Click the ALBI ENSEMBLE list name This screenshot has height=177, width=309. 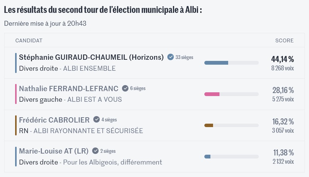(89, 68)
